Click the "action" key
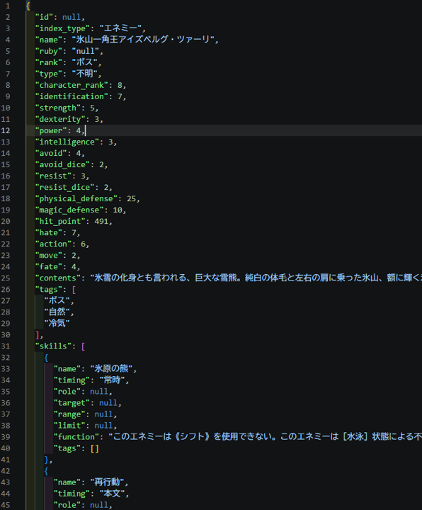Screen dimensions: 422x510 [x=53, y=244]
